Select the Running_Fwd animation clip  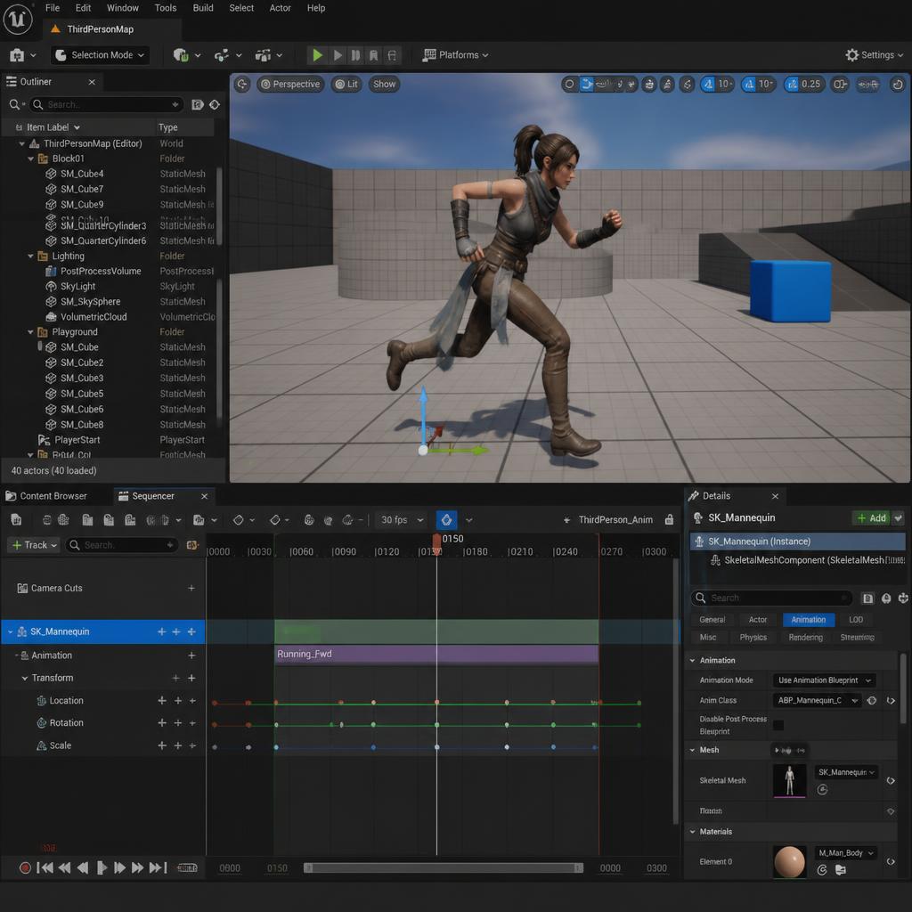point(436,655)
